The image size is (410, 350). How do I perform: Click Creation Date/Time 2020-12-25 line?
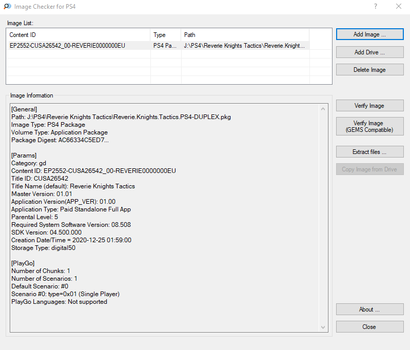(x=71, y=240)
